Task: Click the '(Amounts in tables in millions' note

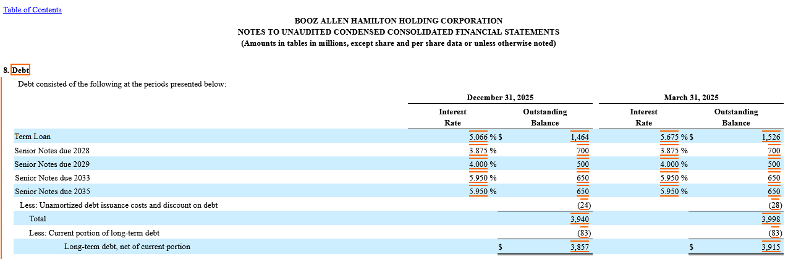Action: [399, 43]
